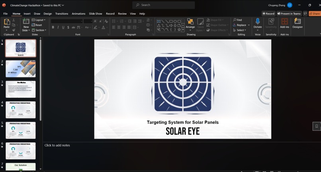Open the file name save-location dropdown
Screen dimensions: 321x172
[x=63, y=5]
